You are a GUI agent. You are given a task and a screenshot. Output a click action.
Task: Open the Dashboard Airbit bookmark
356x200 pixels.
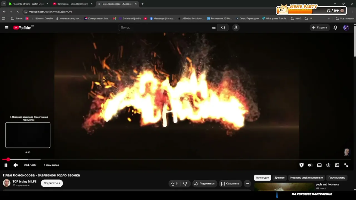(130, 19)
